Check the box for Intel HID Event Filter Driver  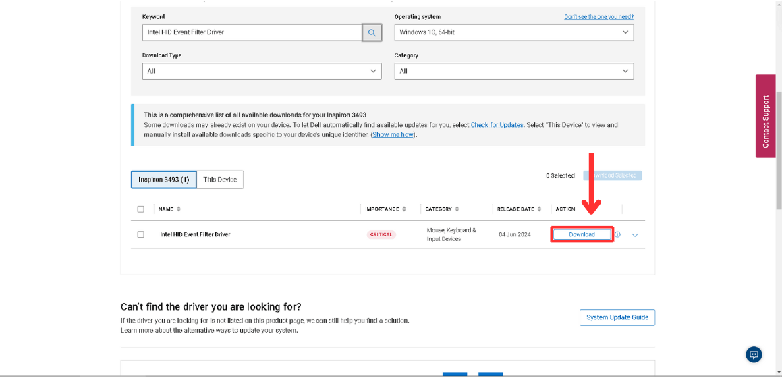140,234
